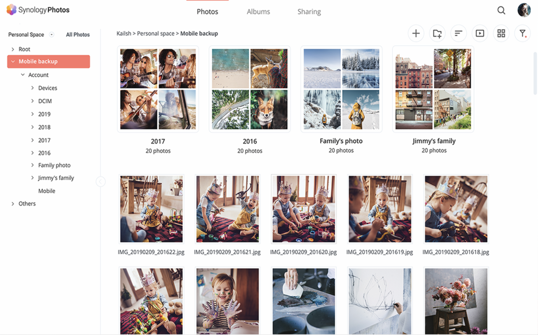Expand the Family photo chevron in sidebar

[x=32, y=165]
